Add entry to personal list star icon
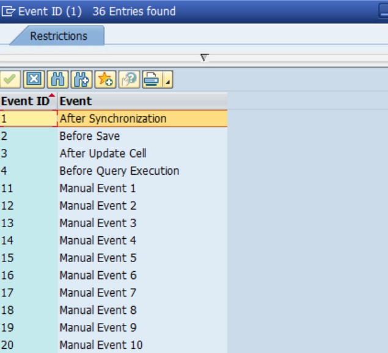This screenshot has height=353, width=388. (x=104, y=79)
